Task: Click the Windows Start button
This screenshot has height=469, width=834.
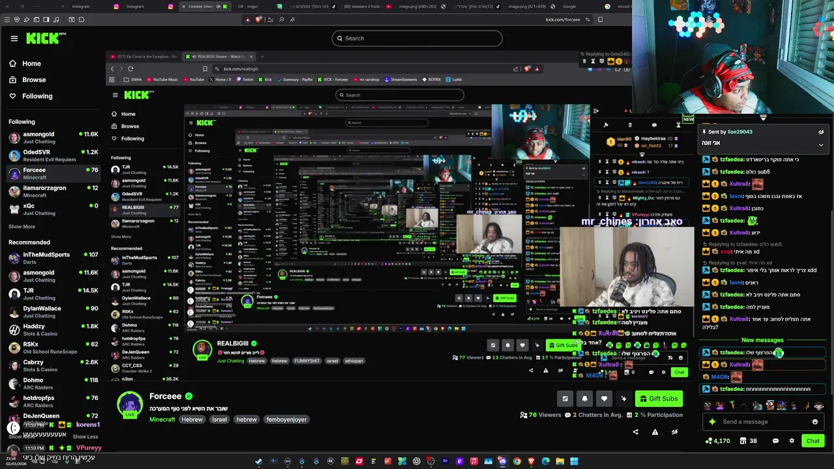Action: pos(574,461)
